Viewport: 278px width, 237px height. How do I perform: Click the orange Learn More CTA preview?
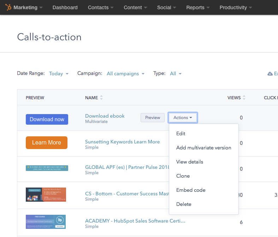click(47, 143)
